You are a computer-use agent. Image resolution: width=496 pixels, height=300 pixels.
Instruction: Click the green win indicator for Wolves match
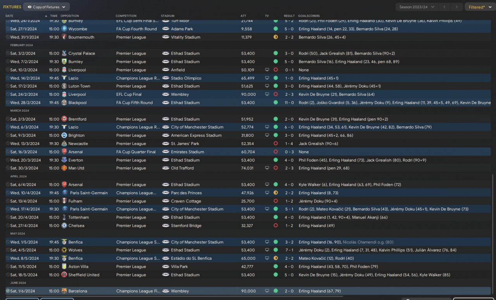pyautogui.click(x=276, y=250)
